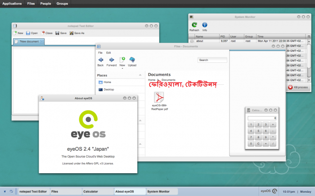Screen dimensions: 315x196
Task: Click calculator multiply key
Action: pos(273,137)
